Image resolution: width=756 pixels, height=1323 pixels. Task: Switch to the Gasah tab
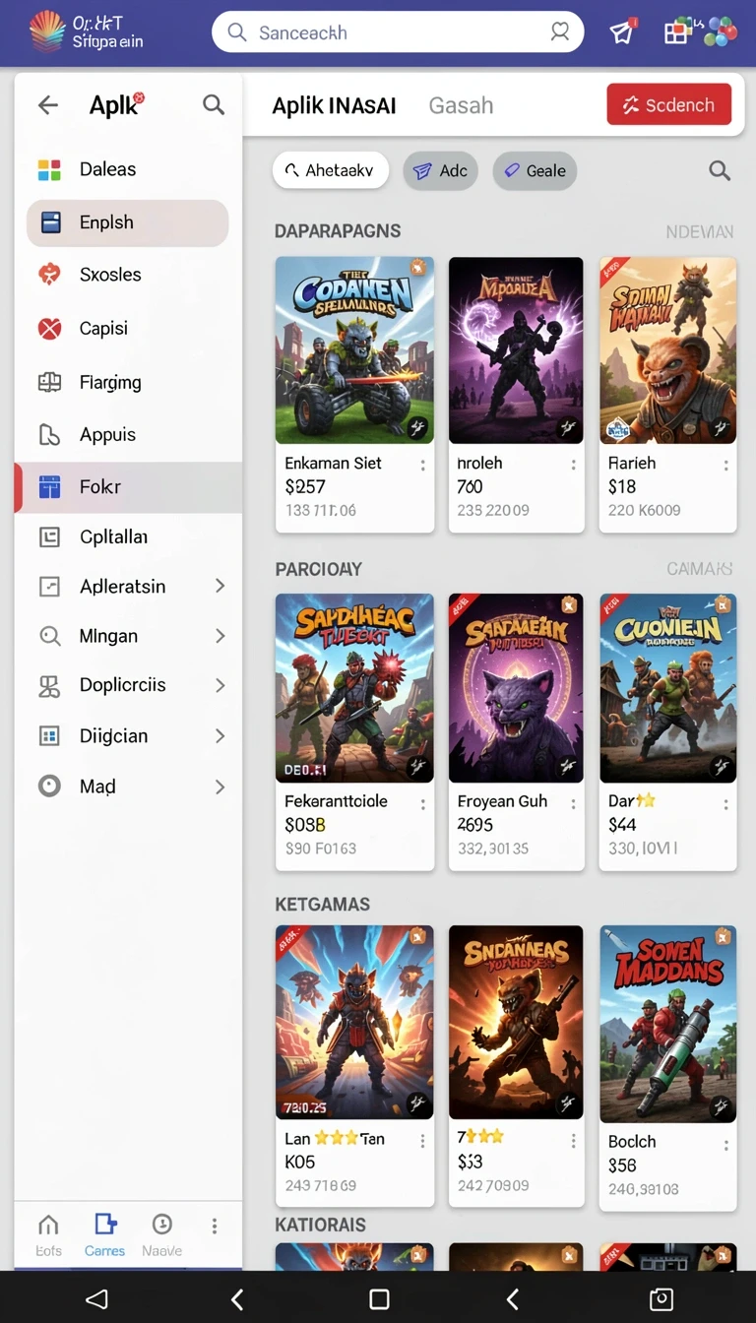click(x=461, y=105)
